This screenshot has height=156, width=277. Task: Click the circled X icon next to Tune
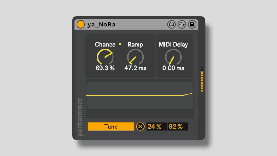click(140, 127)
